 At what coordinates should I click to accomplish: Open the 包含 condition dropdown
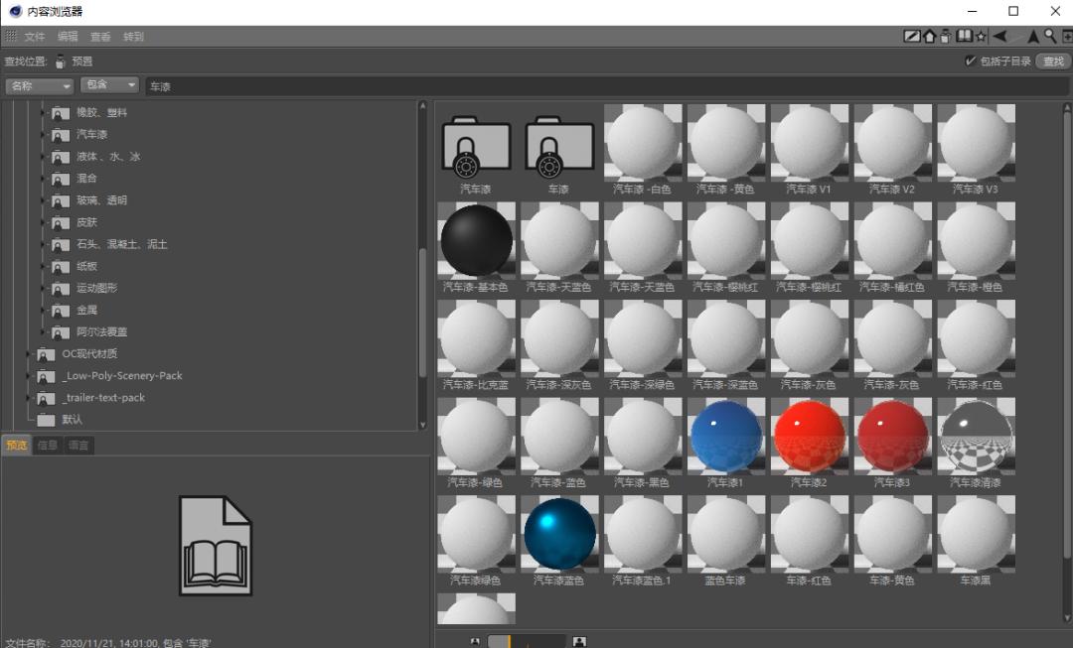tap(109, 84)
